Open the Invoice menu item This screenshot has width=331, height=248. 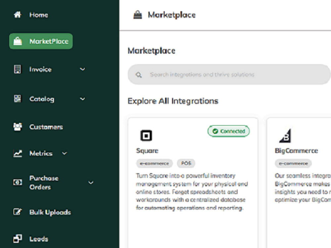click(40, 69)
